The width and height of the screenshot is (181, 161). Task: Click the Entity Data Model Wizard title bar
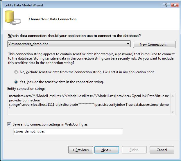click(73, 5)
